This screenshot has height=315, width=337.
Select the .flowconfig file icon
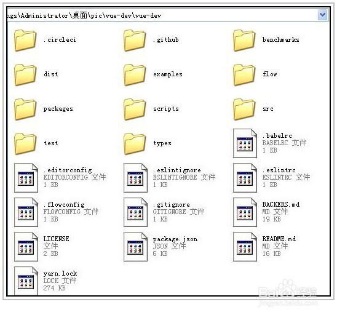coord(26,212)
